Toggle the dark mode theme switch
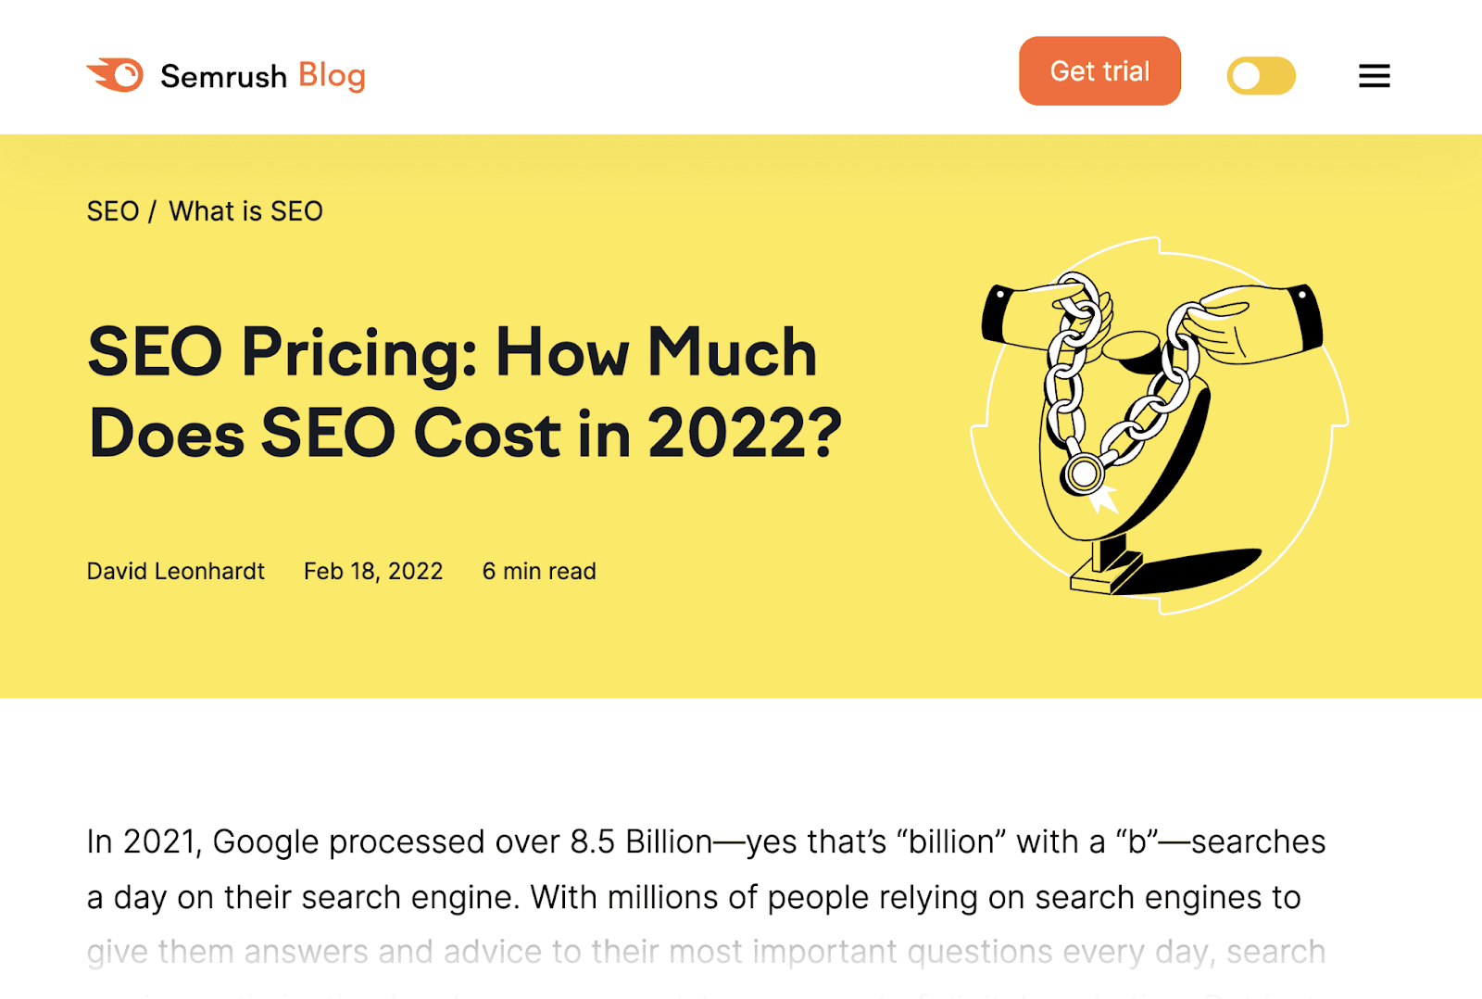The height and width of the screenshot is (999, 1482). [x=1261, y=76]
